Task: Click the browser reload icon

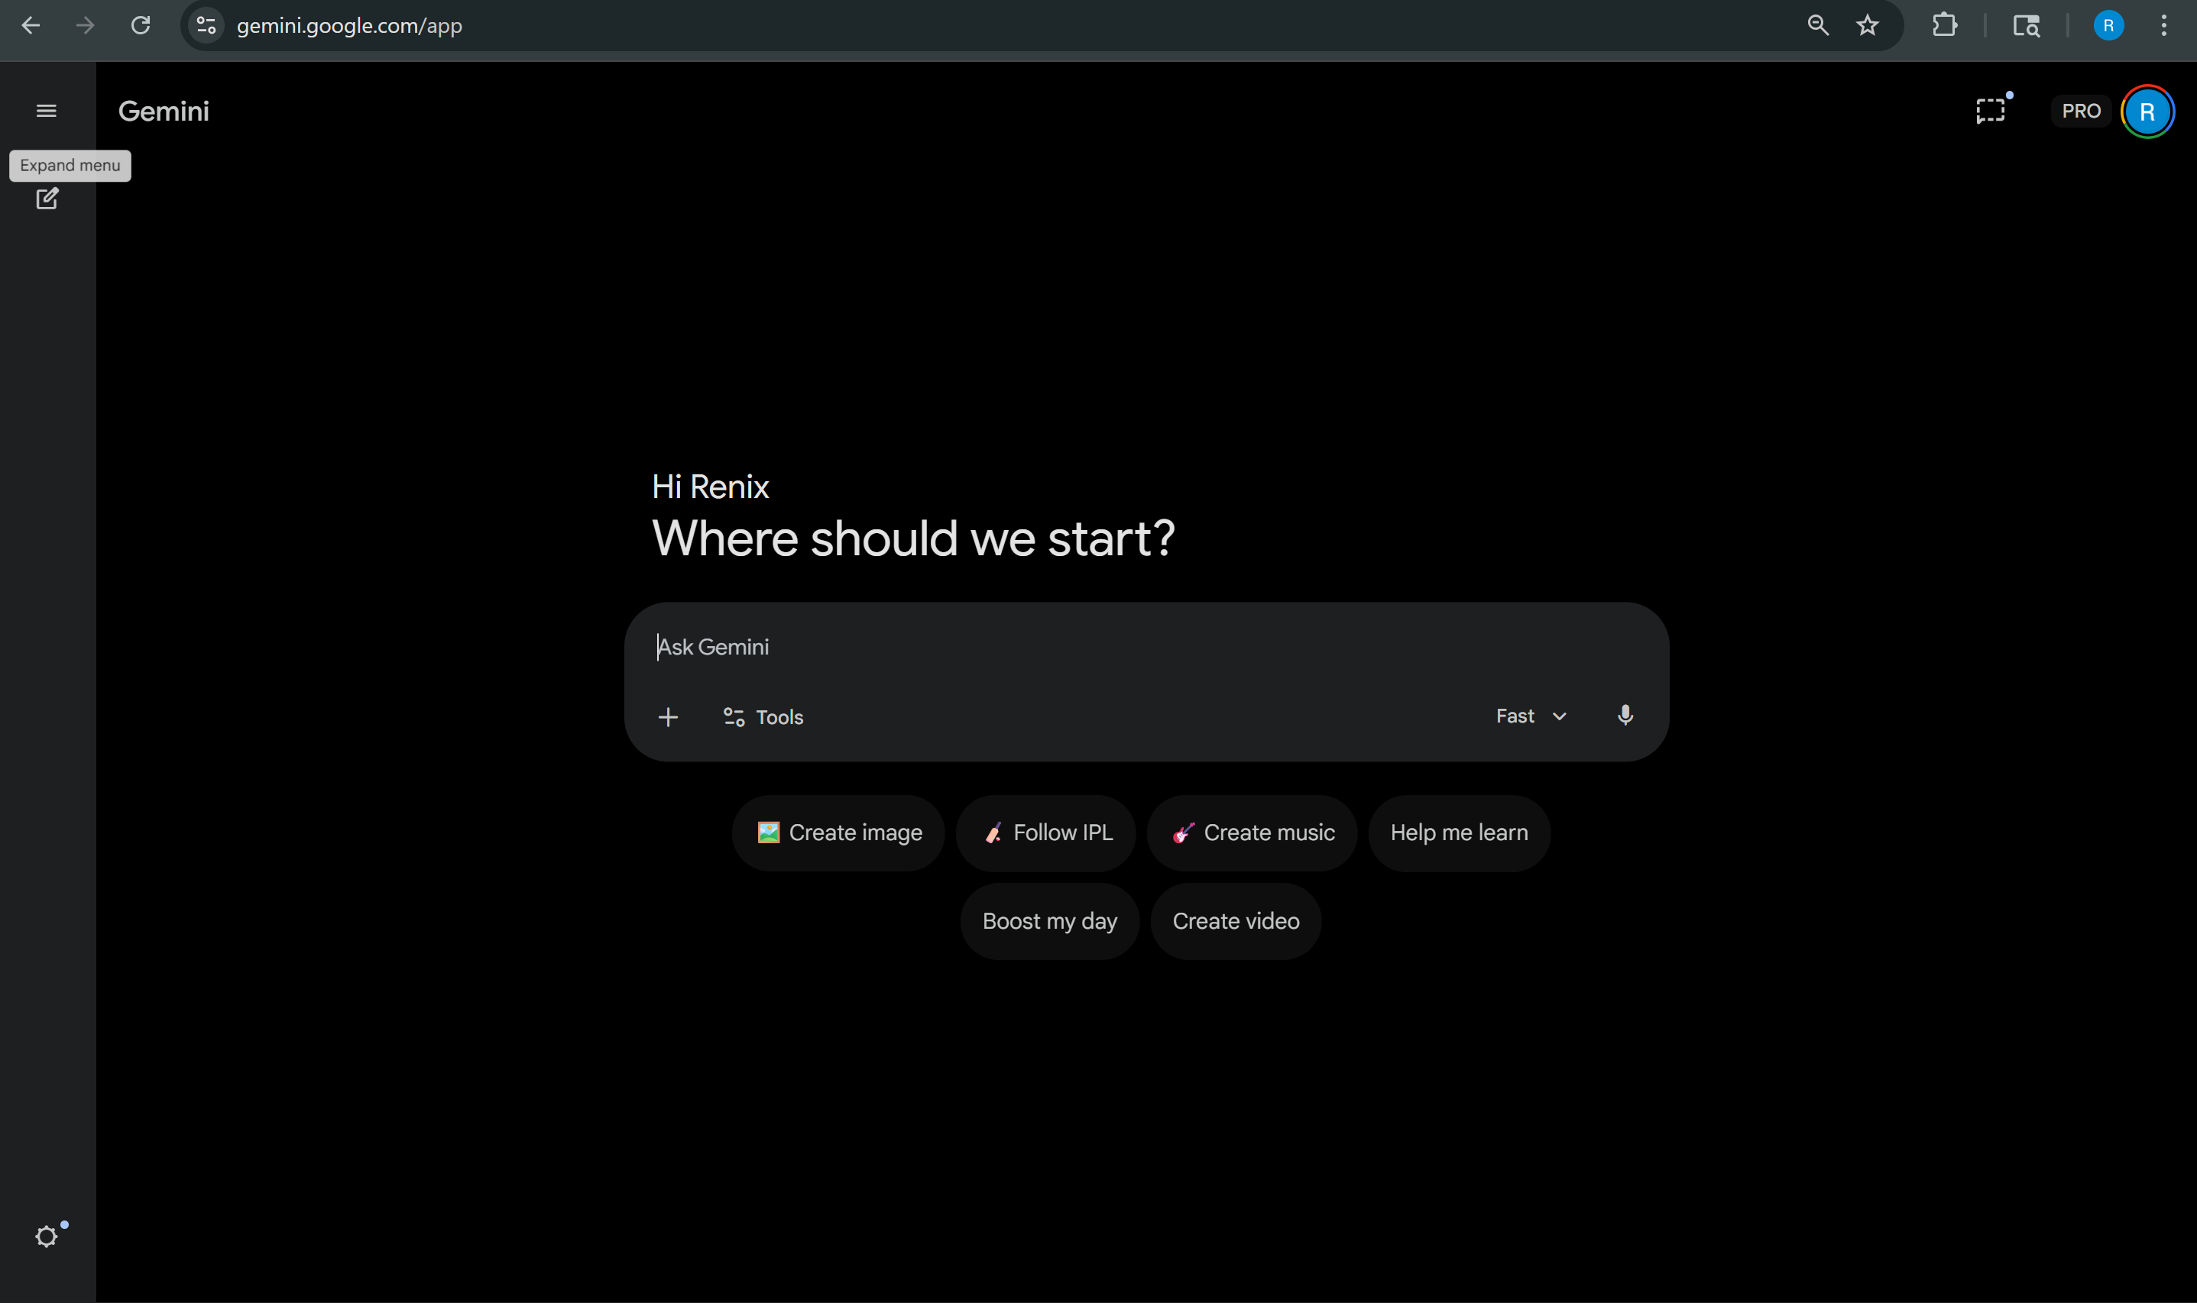Action: coord(141,25)
